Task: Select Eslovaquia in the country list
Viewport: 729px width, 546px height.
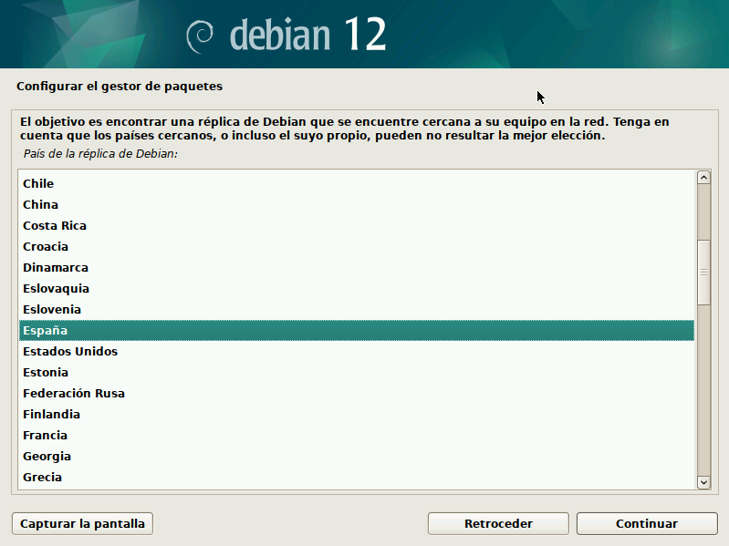Action: pos(56,288)
